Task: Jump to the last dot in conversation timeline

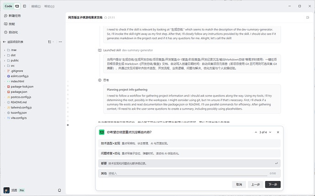Action: (x=68, y=125)
